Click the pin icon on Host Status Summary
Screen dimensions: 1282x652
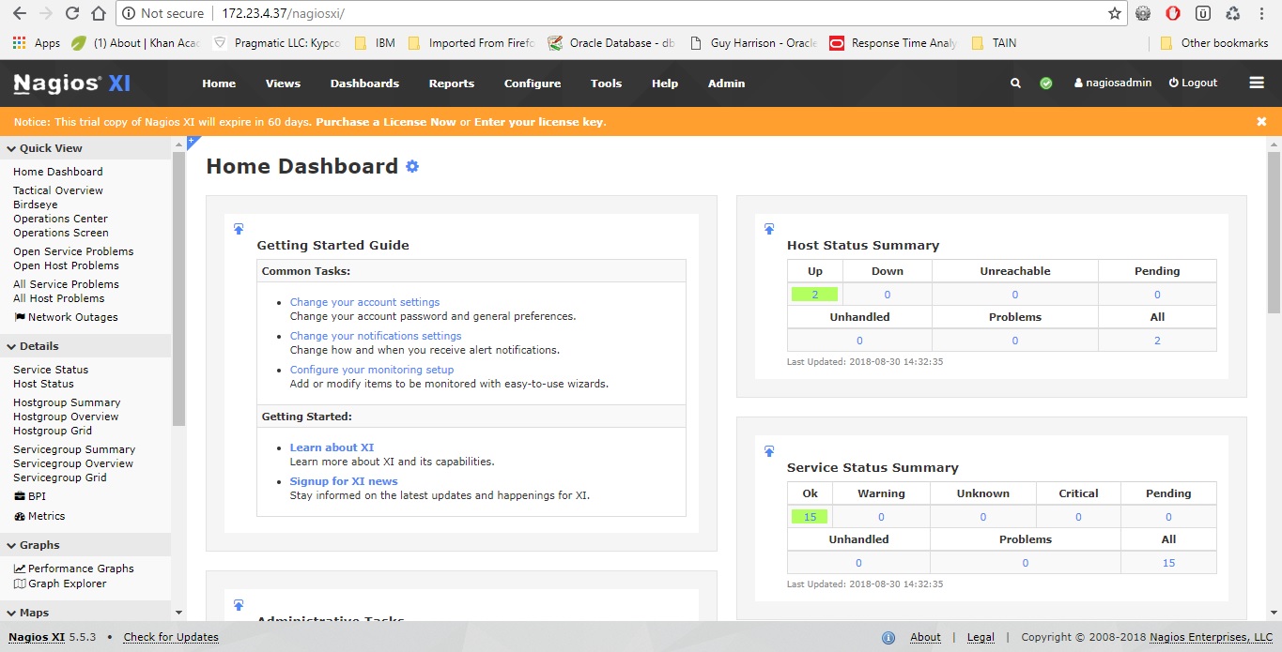(769, 229)
